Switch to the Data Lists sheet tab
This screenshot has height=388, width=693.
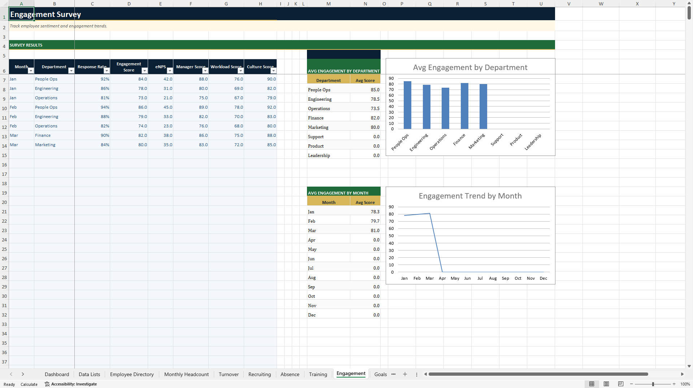(89, 374)
